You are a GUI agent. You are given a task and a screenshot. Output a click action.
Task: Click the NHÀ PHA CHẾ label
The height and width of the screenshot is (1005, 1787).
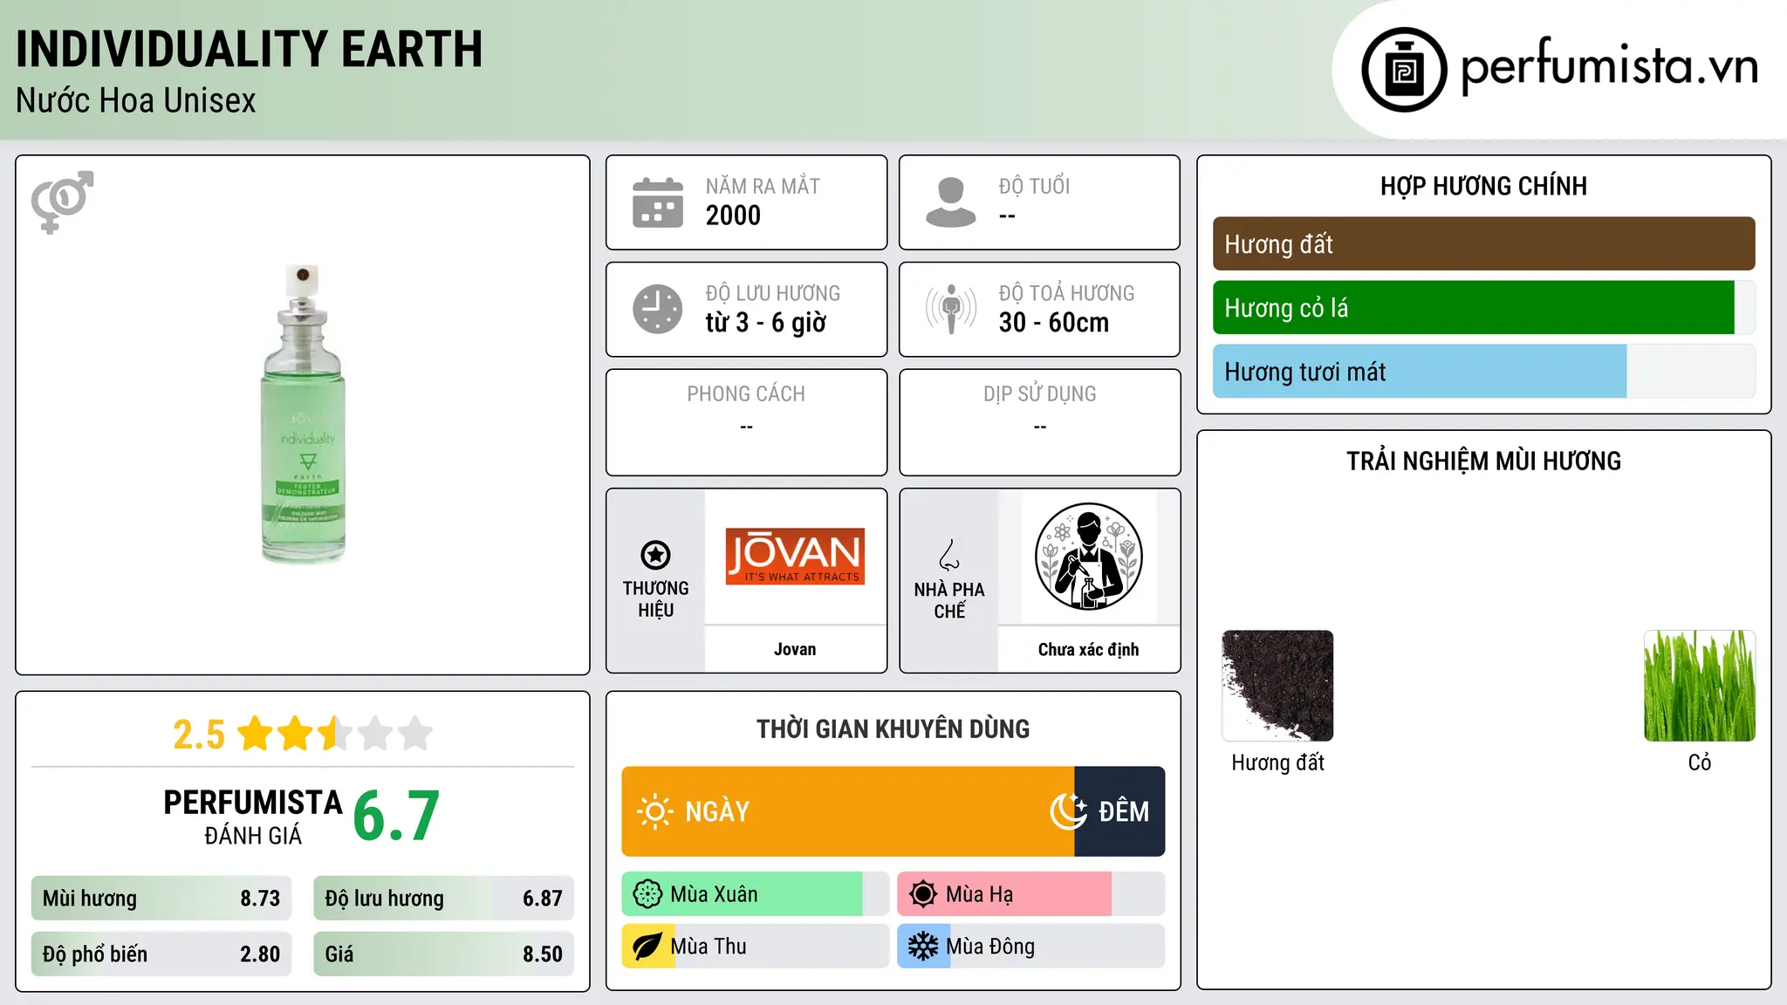[x=949, y=600]
